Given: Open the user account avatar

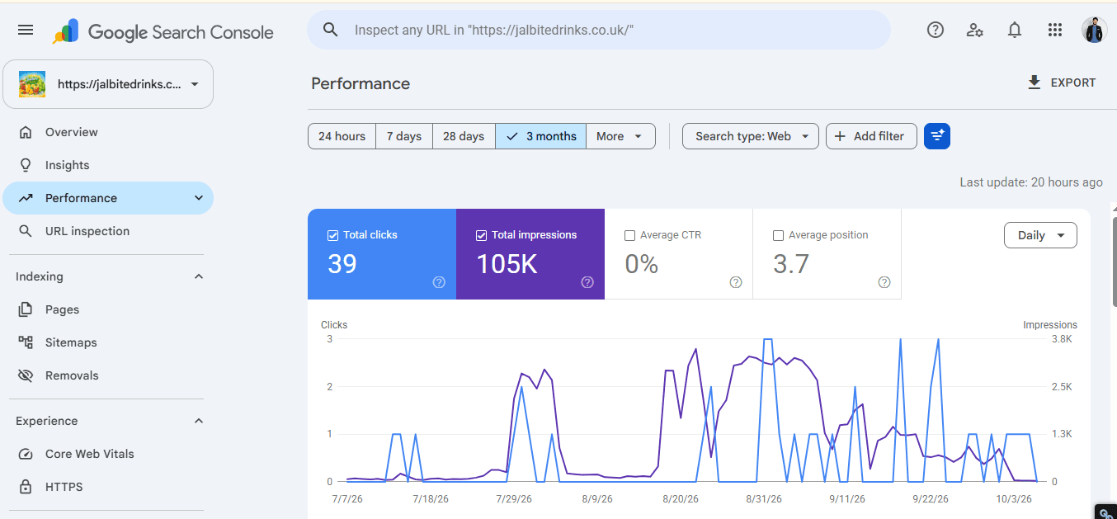Looking at the screenshot, I should [x=1094, y=30].
